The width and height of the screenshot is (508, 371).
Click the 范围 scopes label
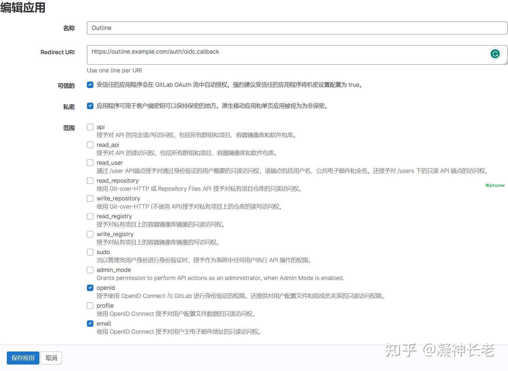[69, 128]
